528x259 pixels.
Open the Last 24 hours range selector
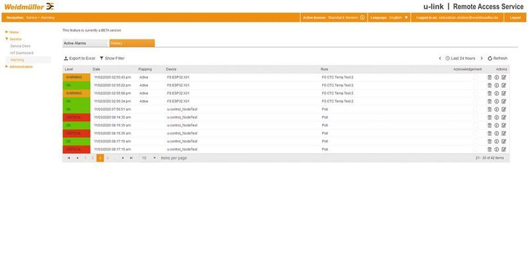tap(460, 59)
